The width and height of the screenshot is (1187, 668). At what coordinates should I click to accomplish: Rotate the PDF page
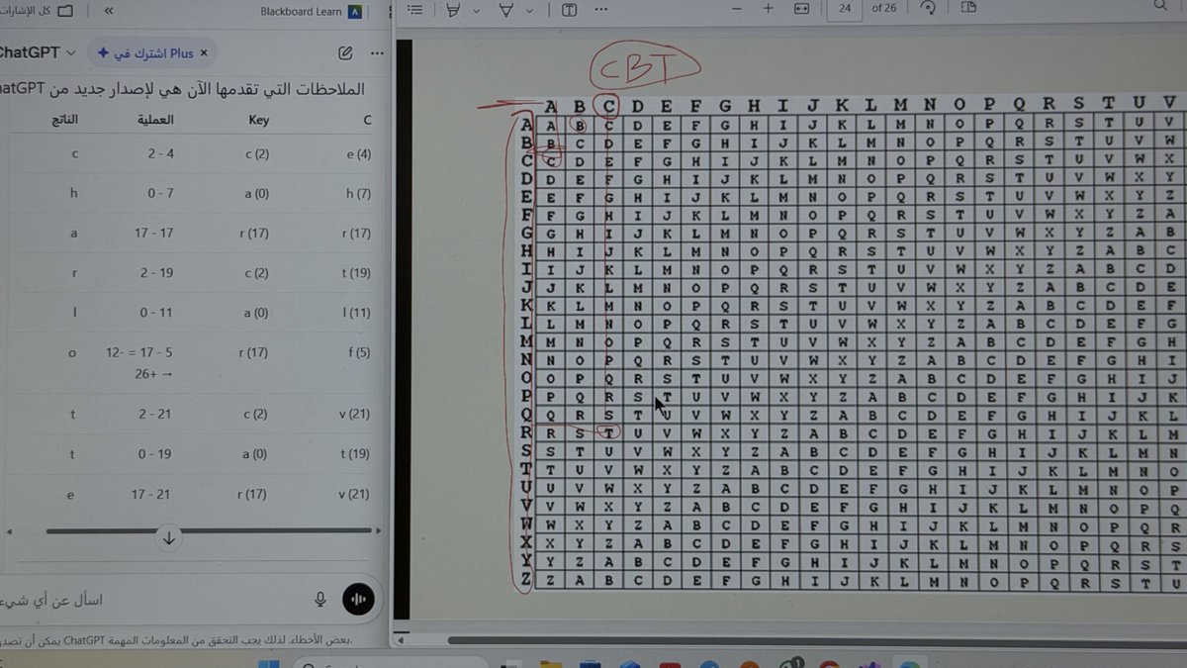click(928, 9)
